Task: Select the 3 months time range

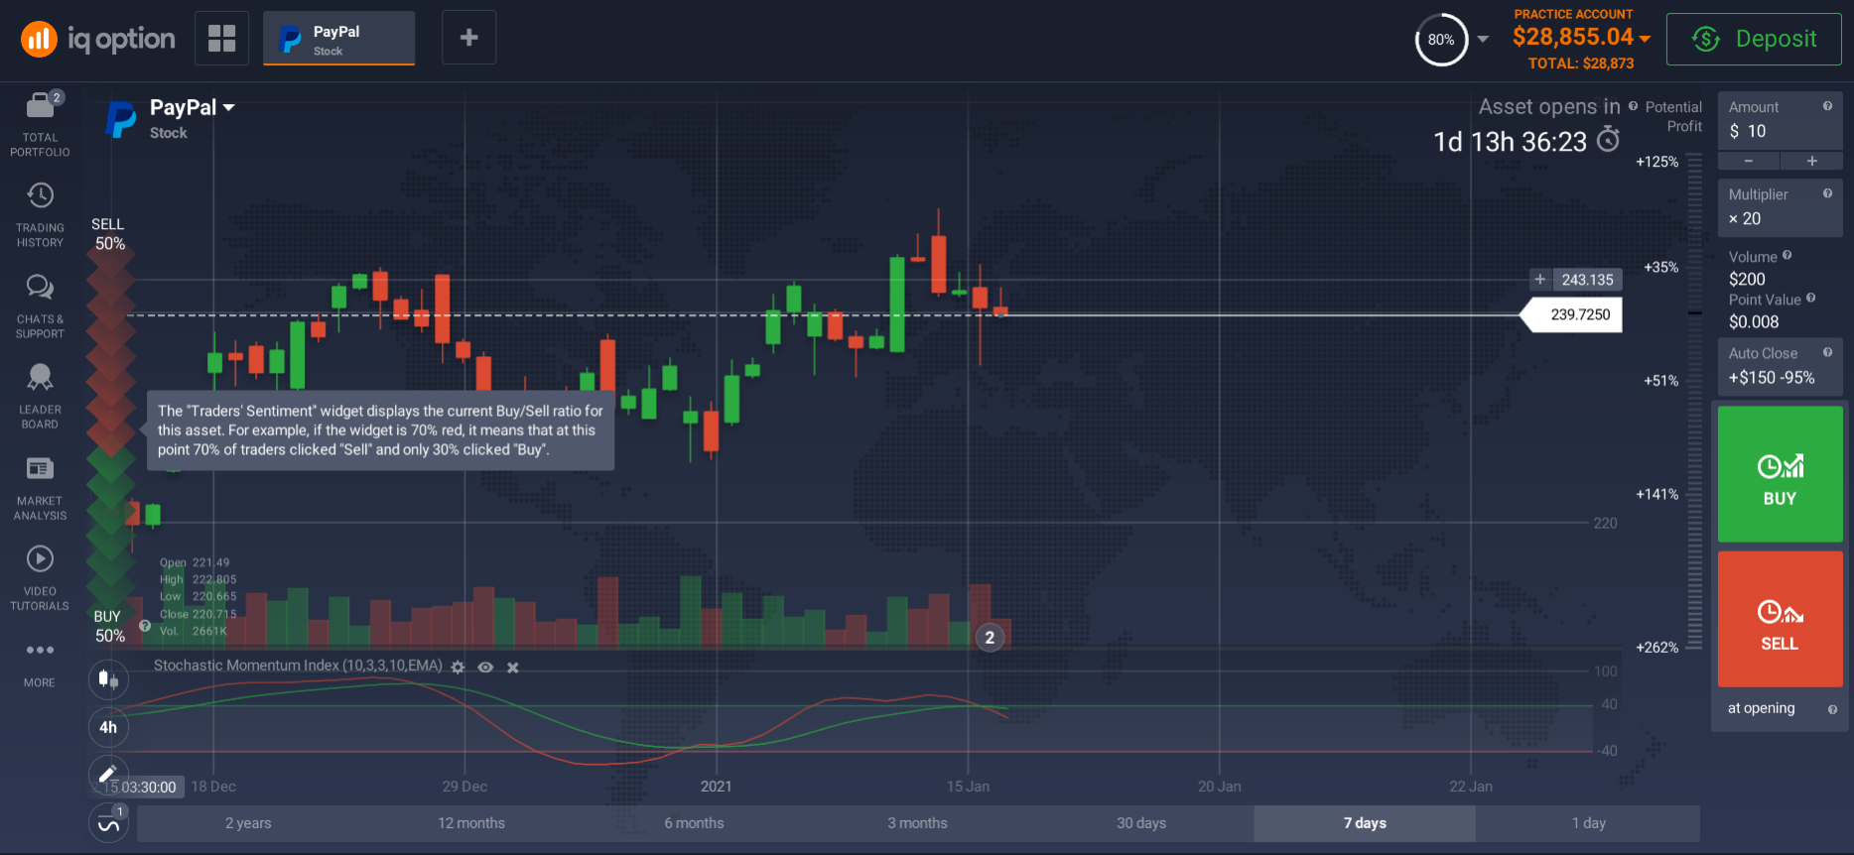Action: (918, 823)
